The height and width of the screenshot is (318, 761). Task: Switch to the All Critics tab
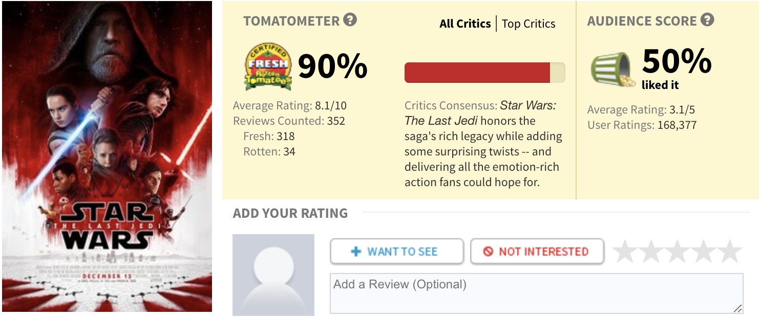pos(465,24)
